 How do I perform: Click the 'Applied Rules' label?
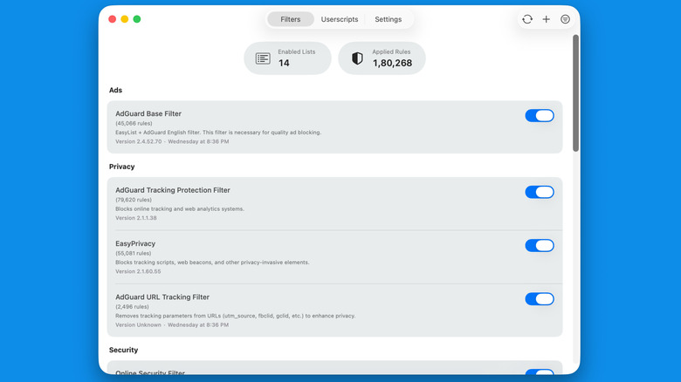click(x=391, y=51)
